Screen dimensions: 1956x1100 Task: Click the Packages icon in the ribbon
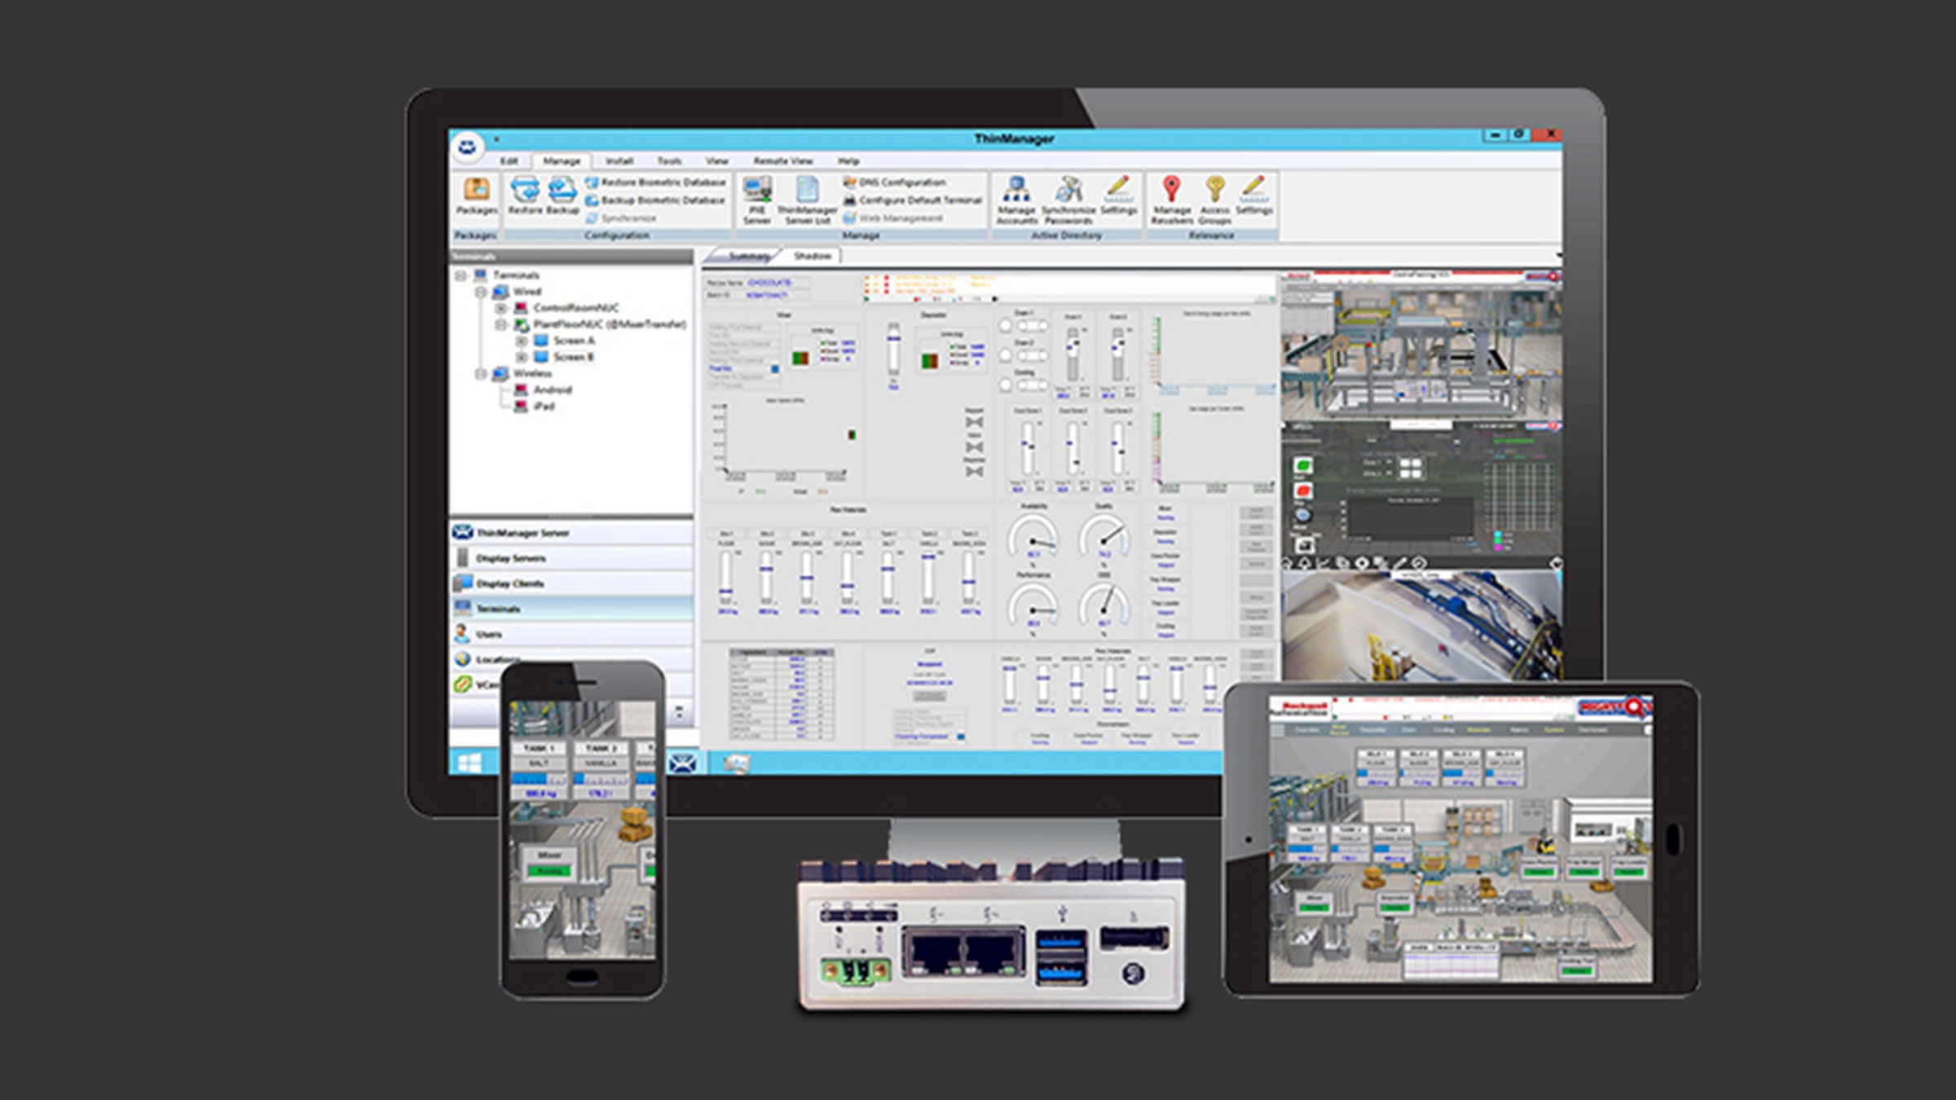(x=476, y=196)
